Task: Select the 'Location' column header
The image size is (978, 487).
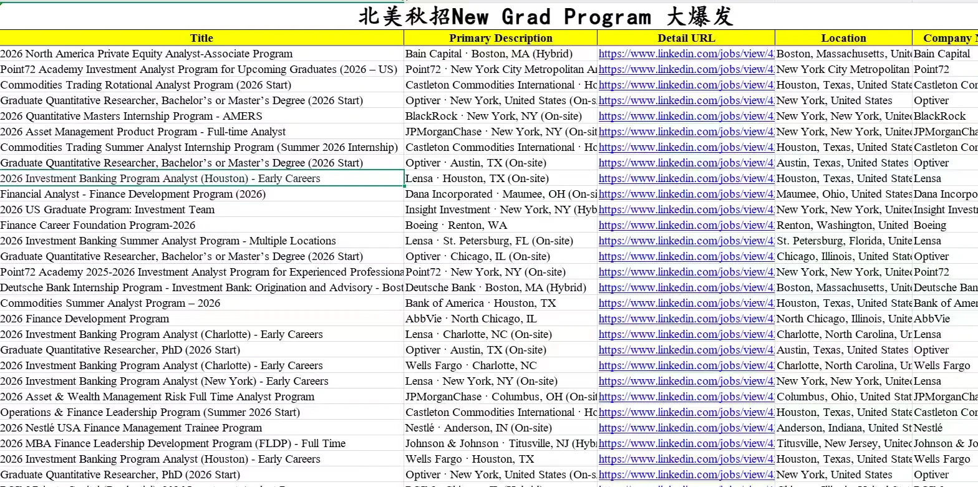Action: [x=843, y=38]
